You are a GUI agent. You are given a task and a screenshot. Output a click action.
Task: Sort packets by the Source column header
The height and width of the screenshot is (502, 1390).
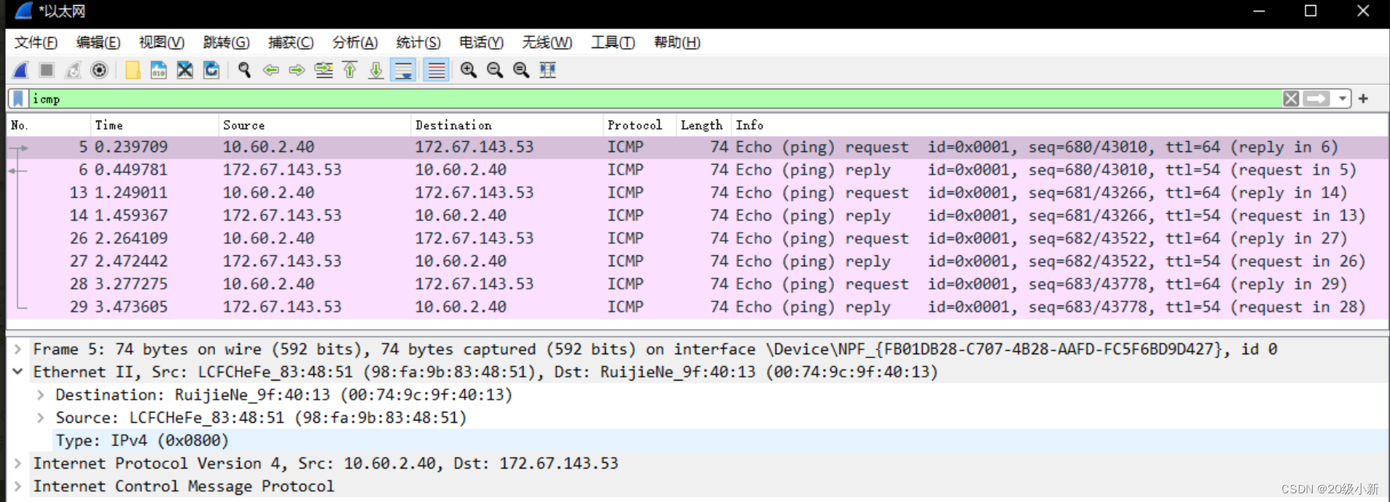click(315, 125)
